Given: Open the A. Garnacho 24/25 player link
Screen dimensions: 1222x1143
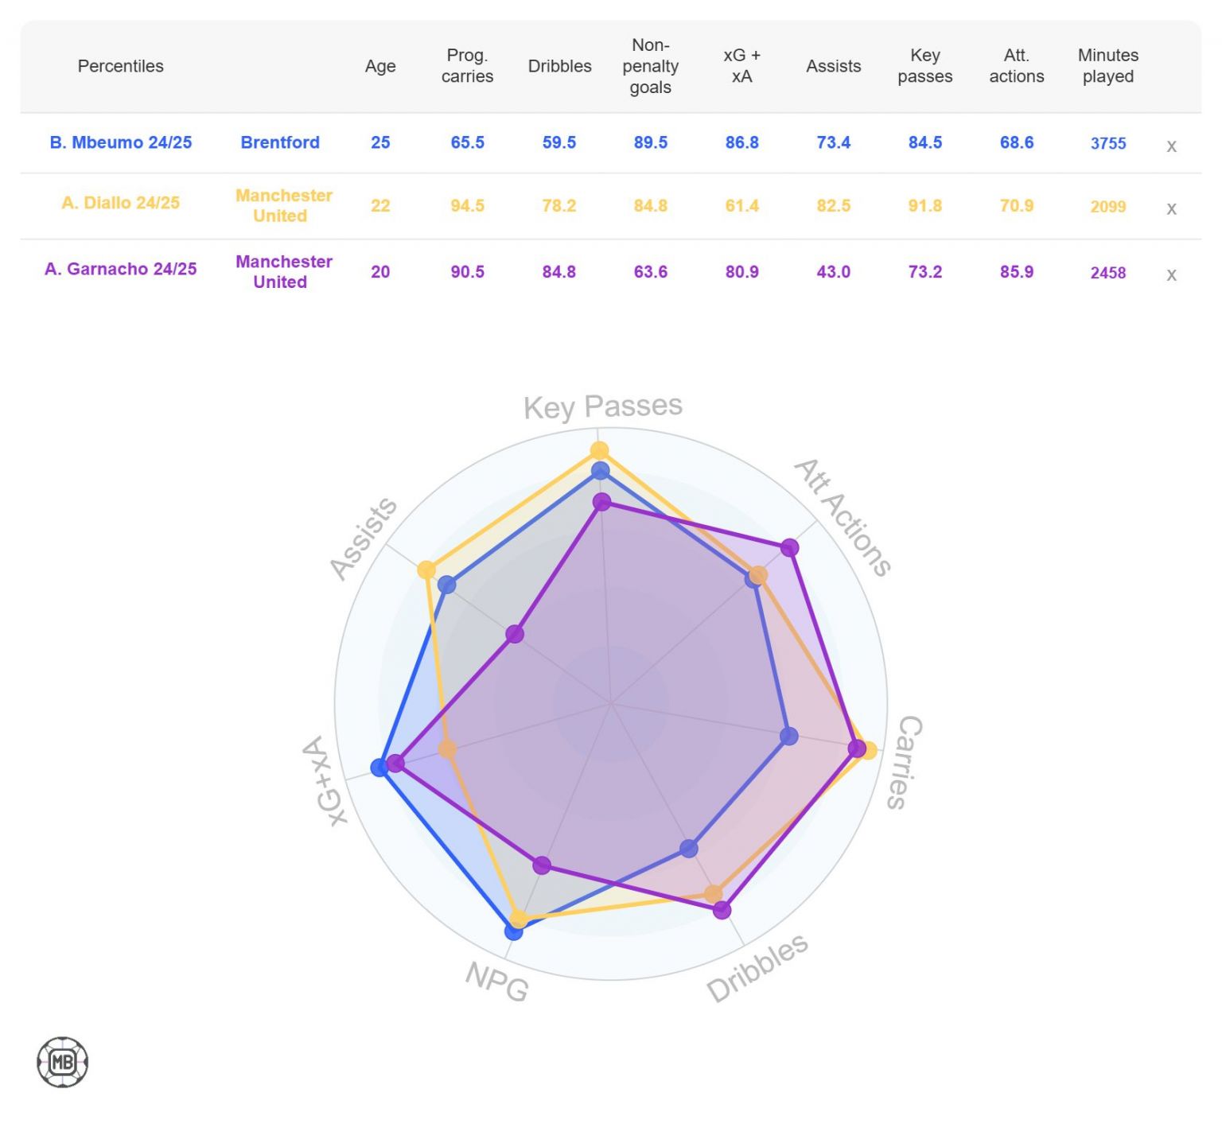Looking at the screenshot, I should [x=121, y=269].
